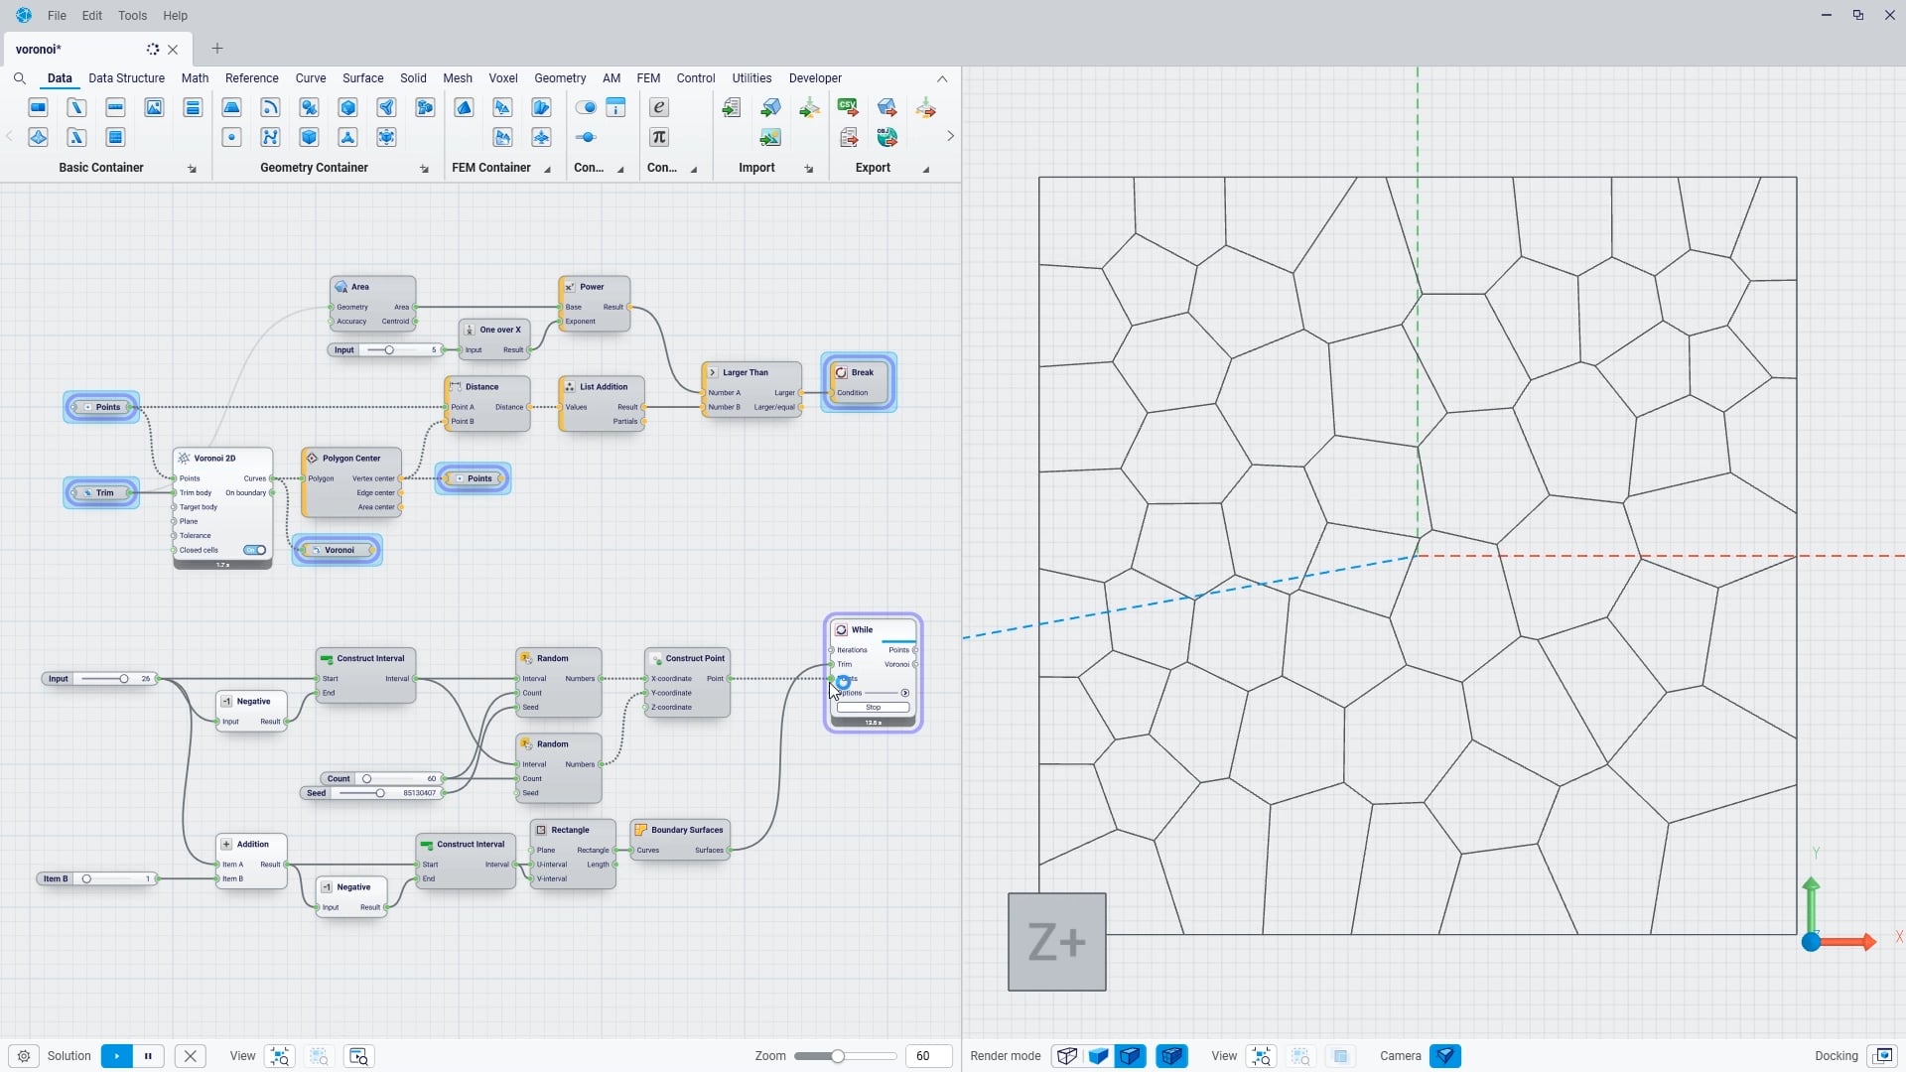The image size is (1906, 1072).
Task: Click the Z+ view cube
Action: pos(1057,942)
